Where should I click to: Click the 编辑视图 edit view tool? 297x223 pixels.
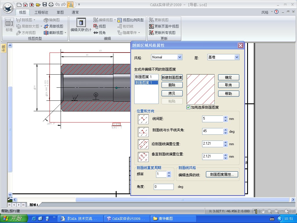point(103,20)
